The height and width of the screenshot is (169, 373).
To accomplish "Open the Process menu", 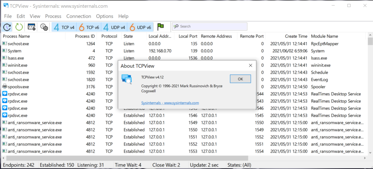I will [53, 16].
